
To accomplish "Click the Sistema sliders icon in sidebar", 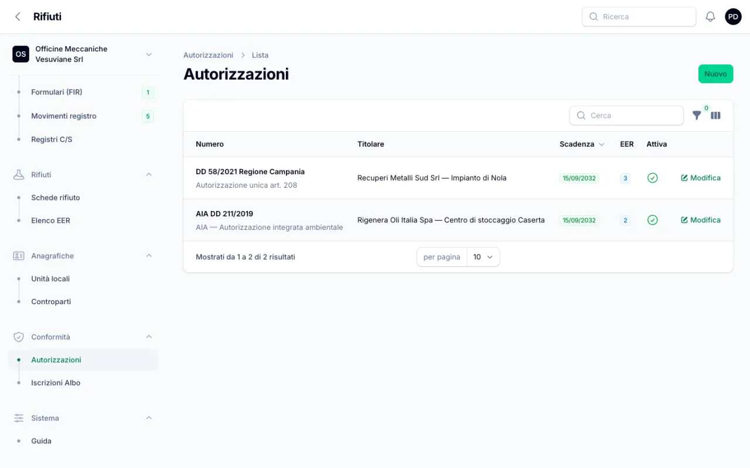I will click(19, 418).
